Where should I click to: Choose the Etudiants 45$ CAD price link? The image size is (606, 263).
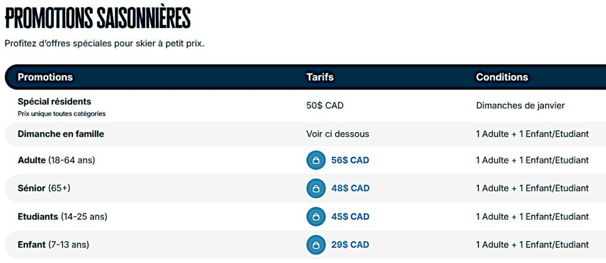coord(350,217)
